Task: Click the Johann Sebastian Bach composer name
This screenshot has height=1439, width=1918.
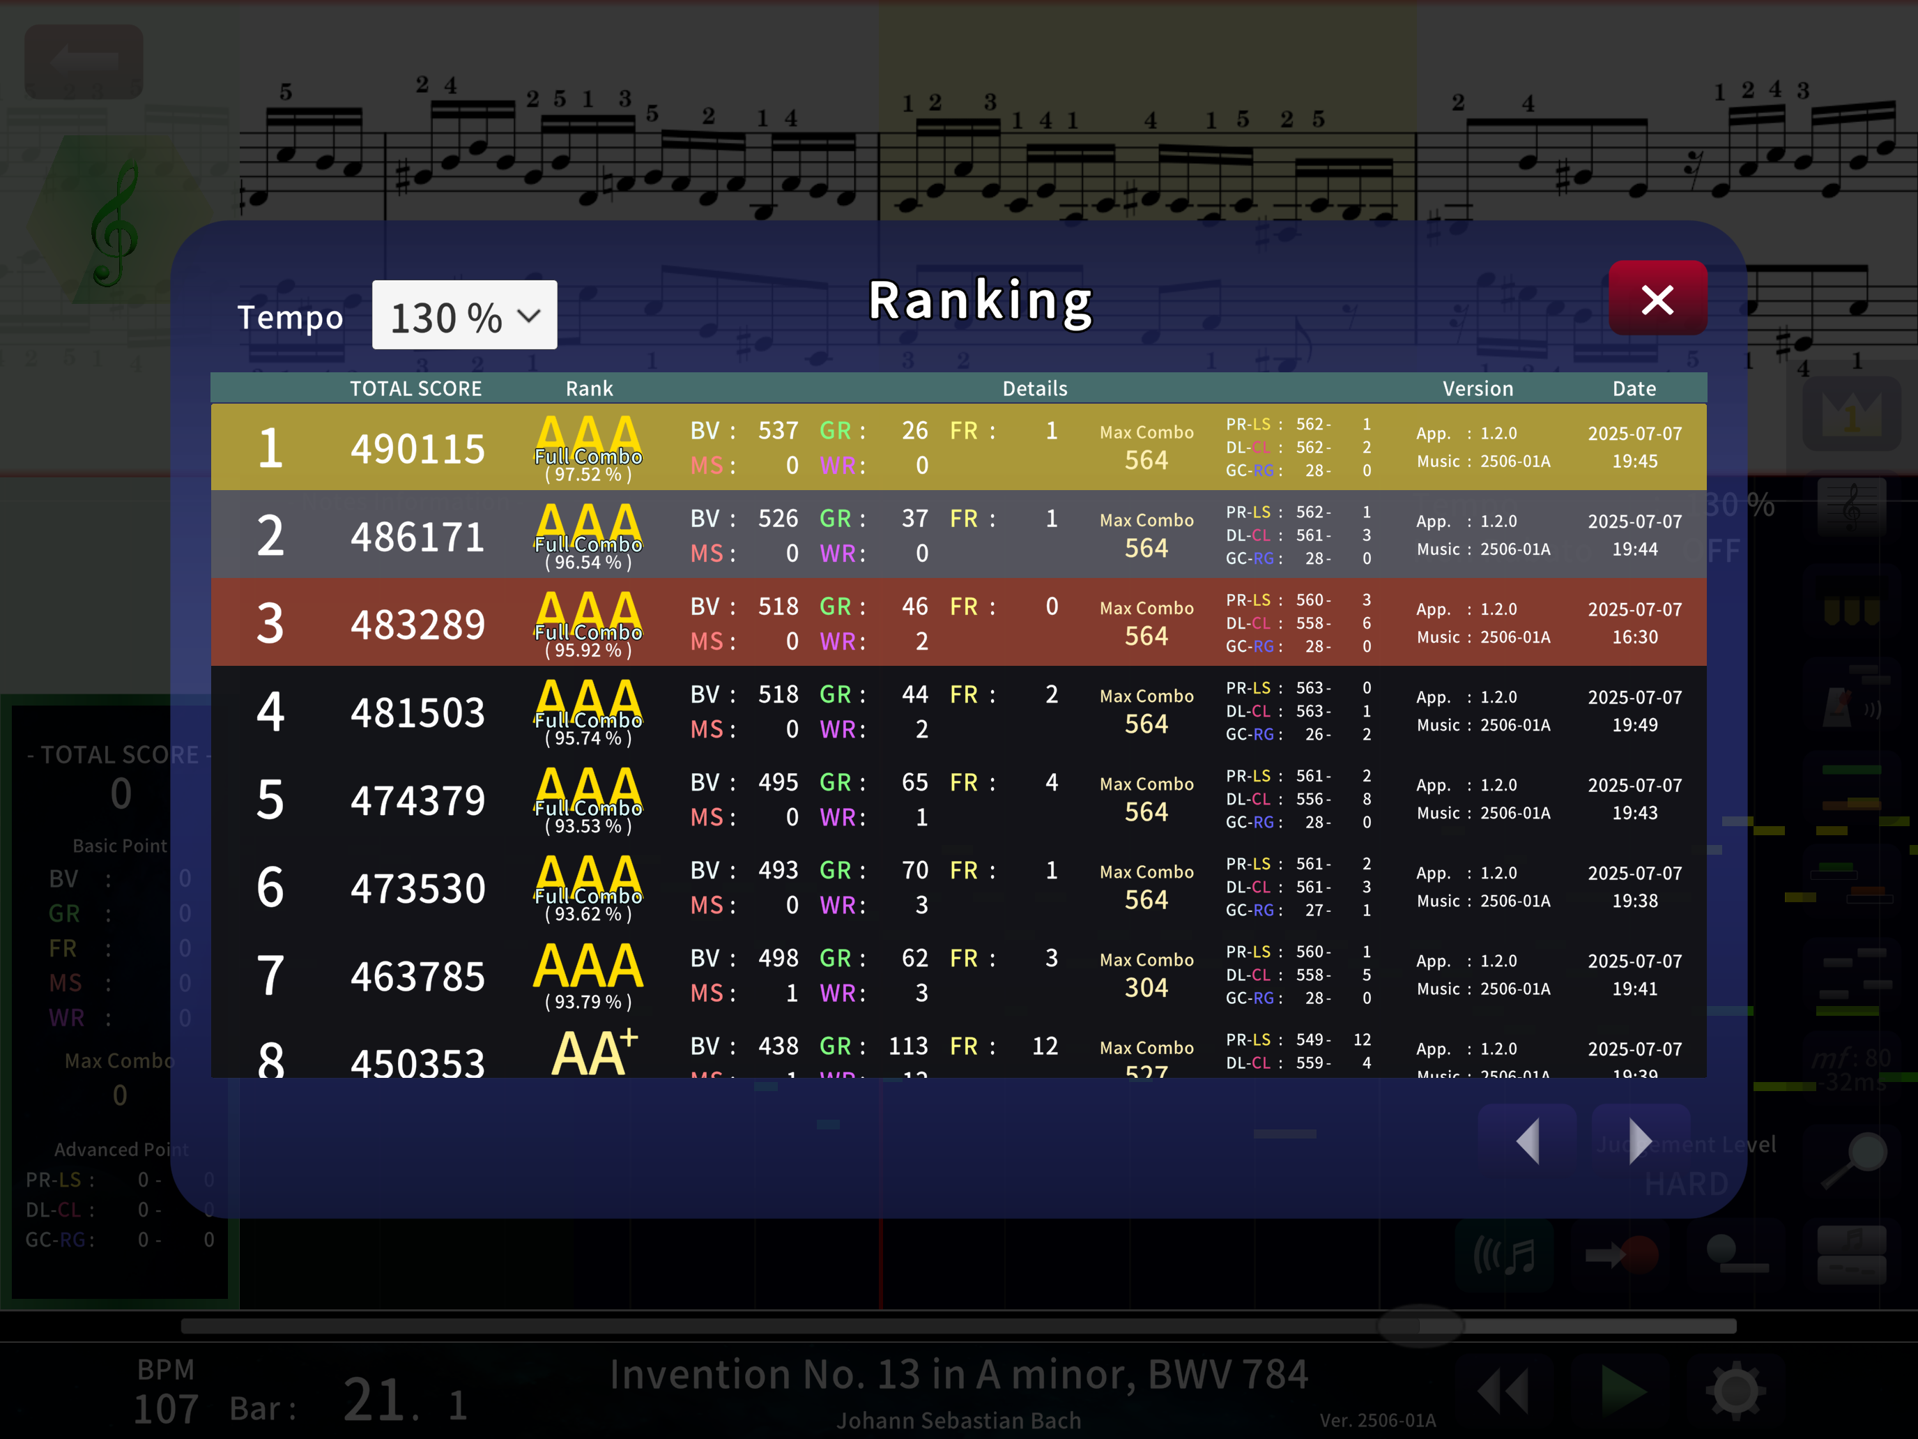Action: 958,1420
